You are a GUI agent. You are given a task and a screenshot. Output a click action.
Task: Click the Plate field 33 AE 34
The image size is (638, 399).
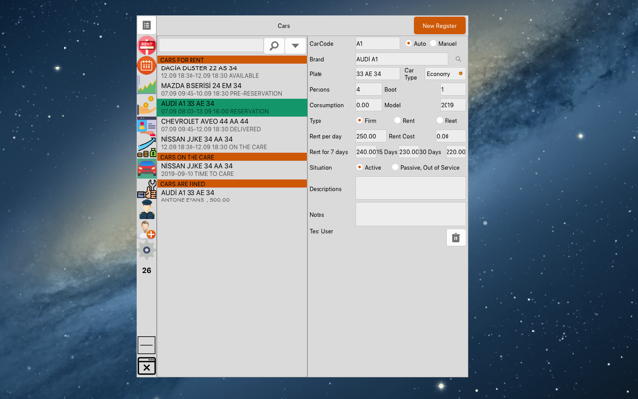(x=378, y=74)
